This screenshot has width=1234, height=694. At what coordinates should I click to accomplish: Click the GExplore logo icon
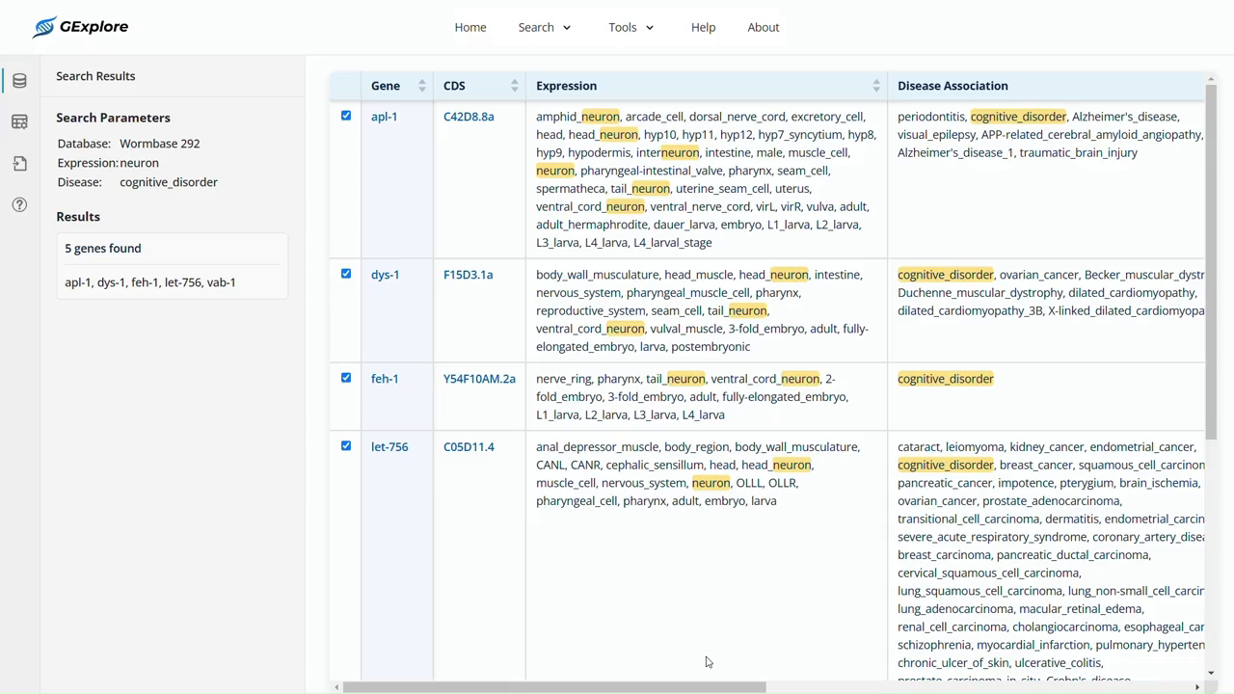pos(43,27)
